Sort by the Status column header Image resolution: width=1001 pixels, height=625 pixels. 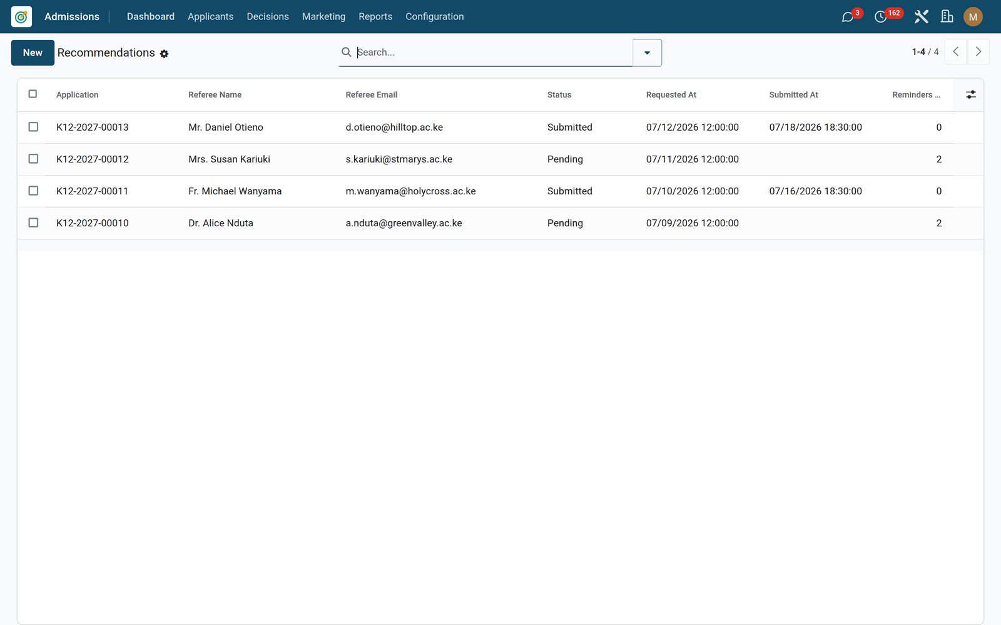(559, 95)
